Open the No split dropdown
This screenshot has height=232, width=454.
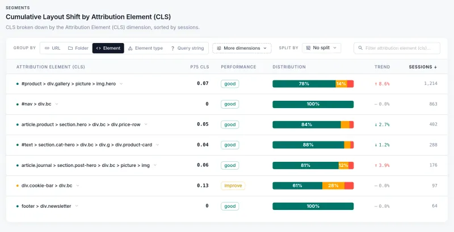coord(321,48)
